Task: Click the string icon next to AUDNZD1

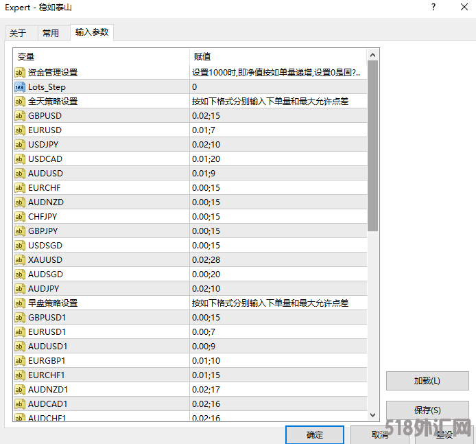Action: point(20,389)
